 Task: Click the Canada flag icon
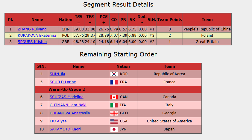pos(114,97)
